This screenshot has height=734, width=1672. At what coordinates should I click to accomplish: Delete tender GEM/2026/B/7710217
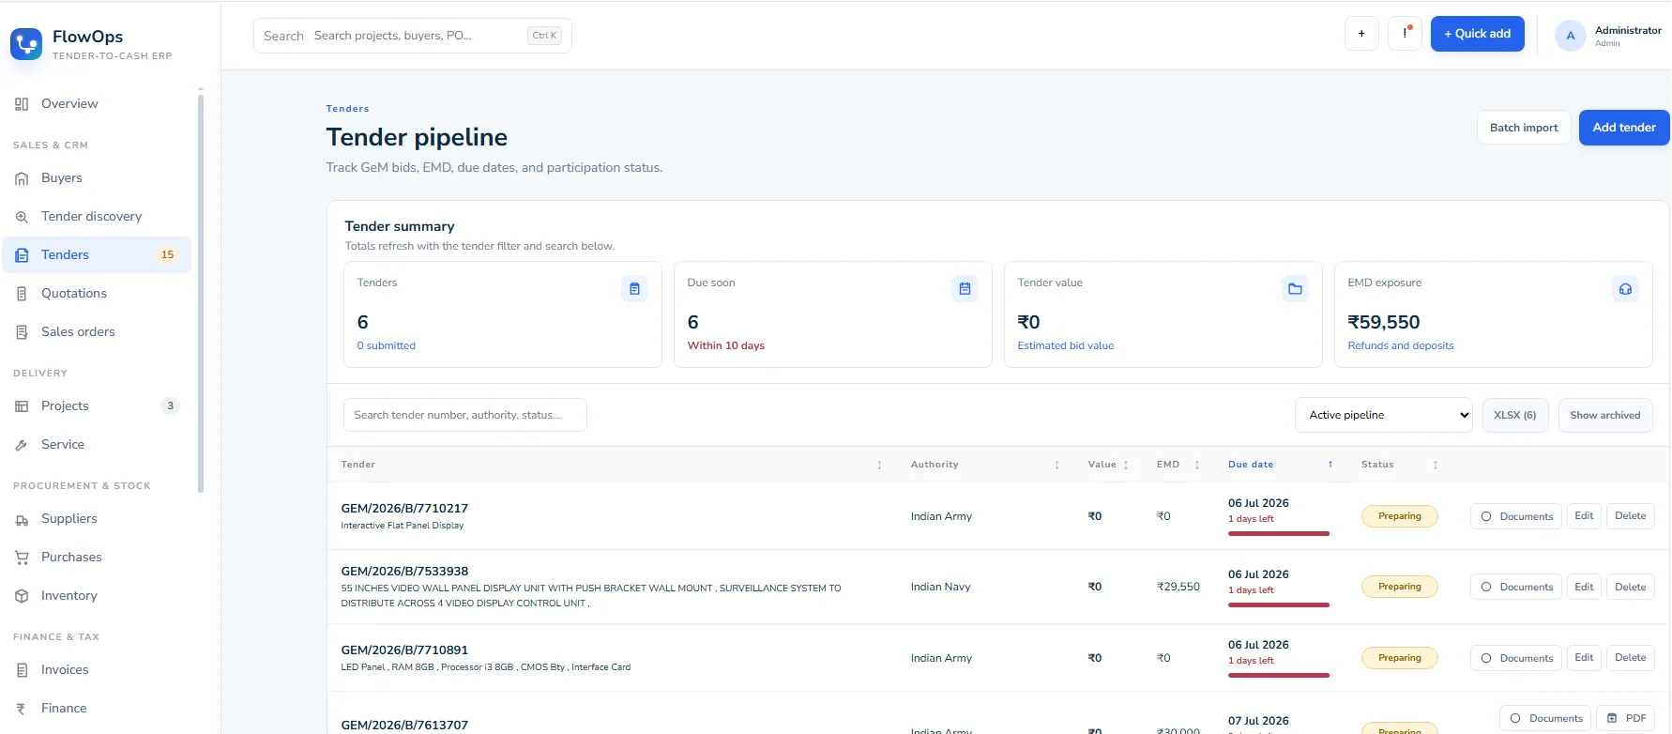click(1631, 516)
